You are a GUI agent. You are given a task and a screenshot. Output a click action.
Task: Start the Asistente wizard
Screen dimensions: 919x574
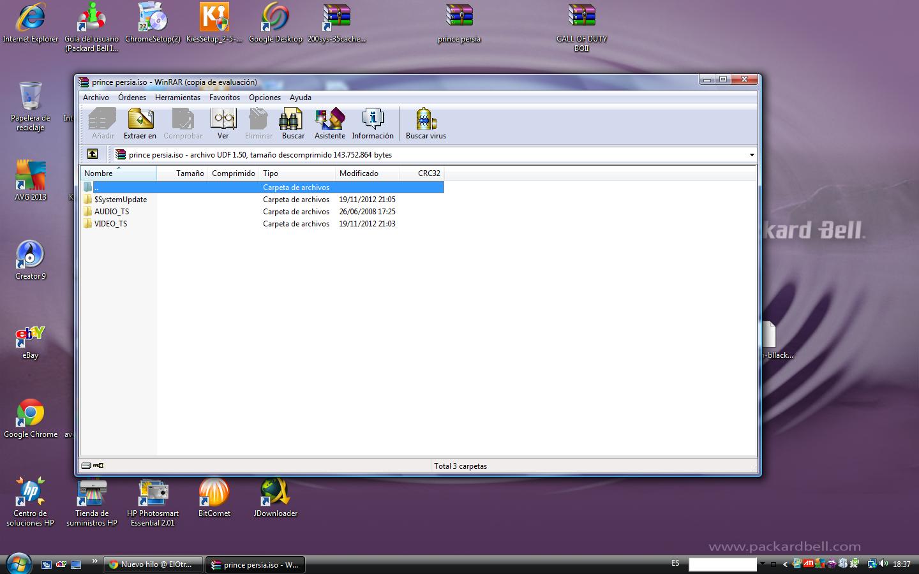tap(329, 123)
